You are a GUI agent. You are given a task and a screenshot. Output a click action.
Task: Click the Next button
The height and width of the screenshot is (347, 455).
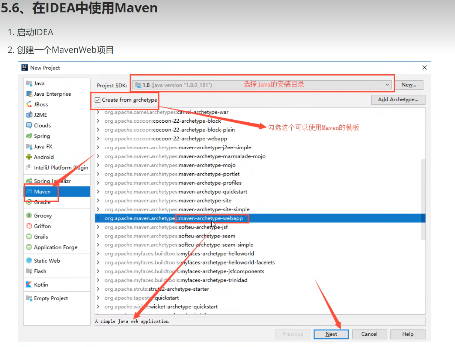click(x=331, y=334)
